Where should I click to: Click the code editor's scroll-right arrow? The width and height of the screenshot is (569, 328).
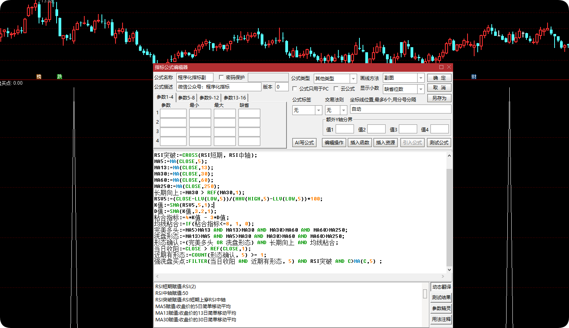[x=443, y=276]
